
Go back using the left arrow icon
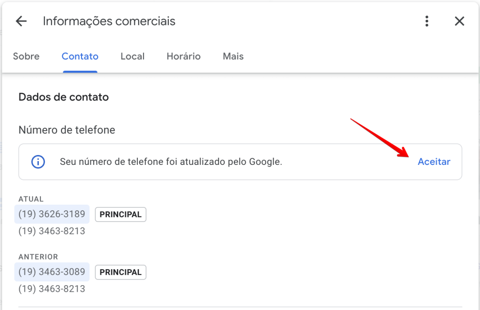point(21,21)
